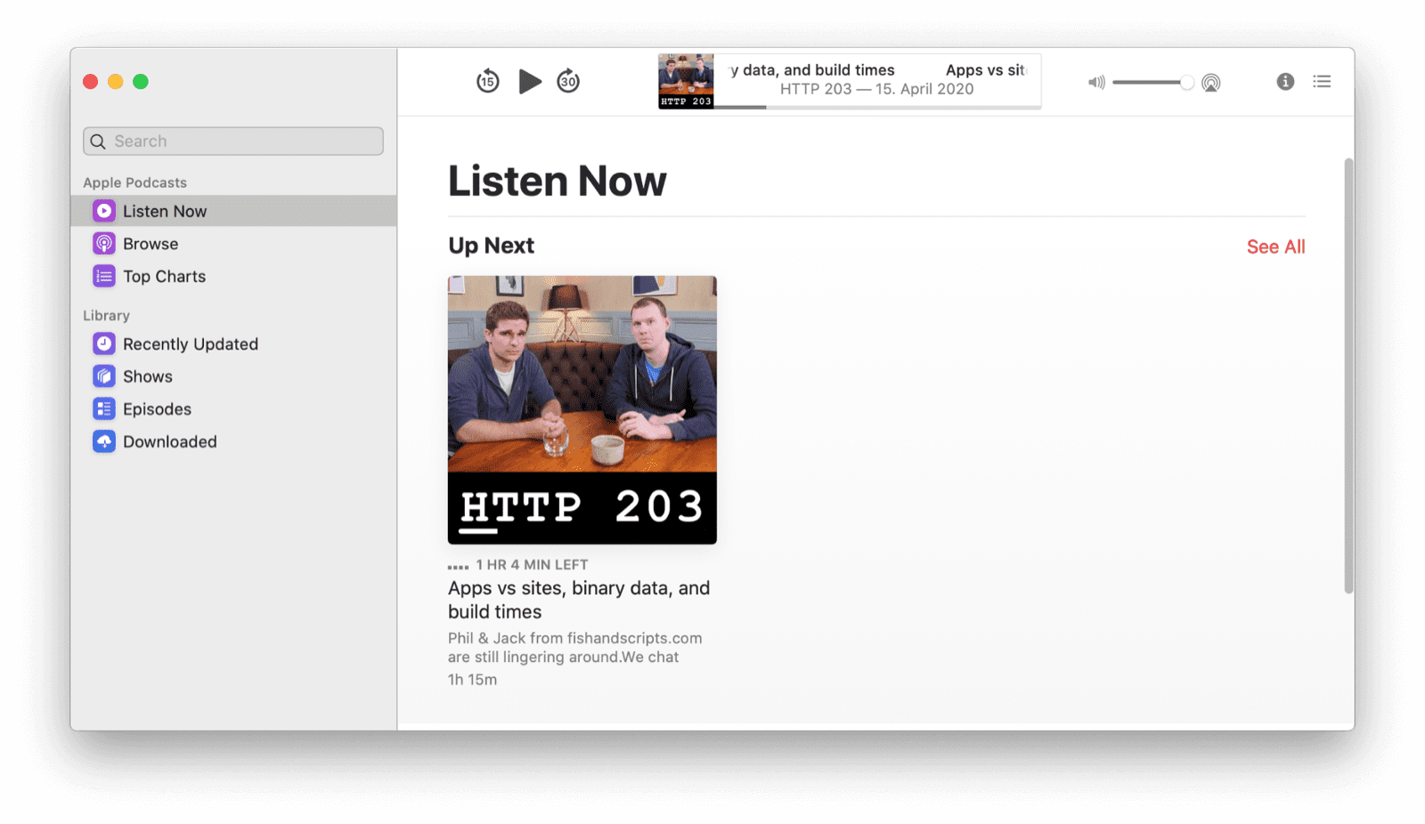Viewport: 1425px width, 824px height.
Task: Mute audio via the volume speaker icon
Action: [1095, 82]
